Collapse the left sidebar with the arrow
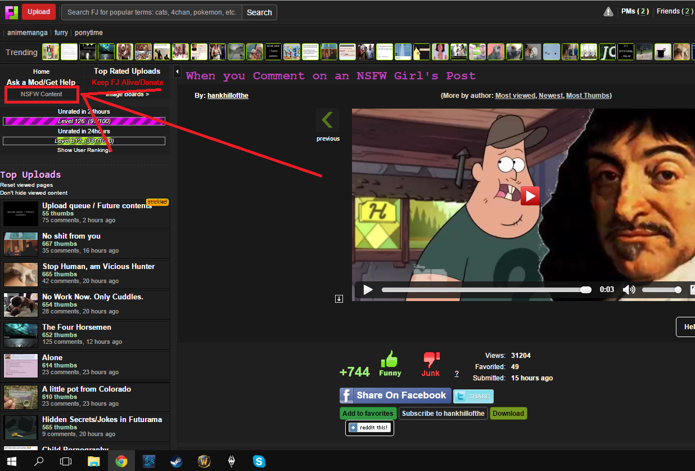The height and width of the screenshot is (471, 695). (x=177, y=71)
